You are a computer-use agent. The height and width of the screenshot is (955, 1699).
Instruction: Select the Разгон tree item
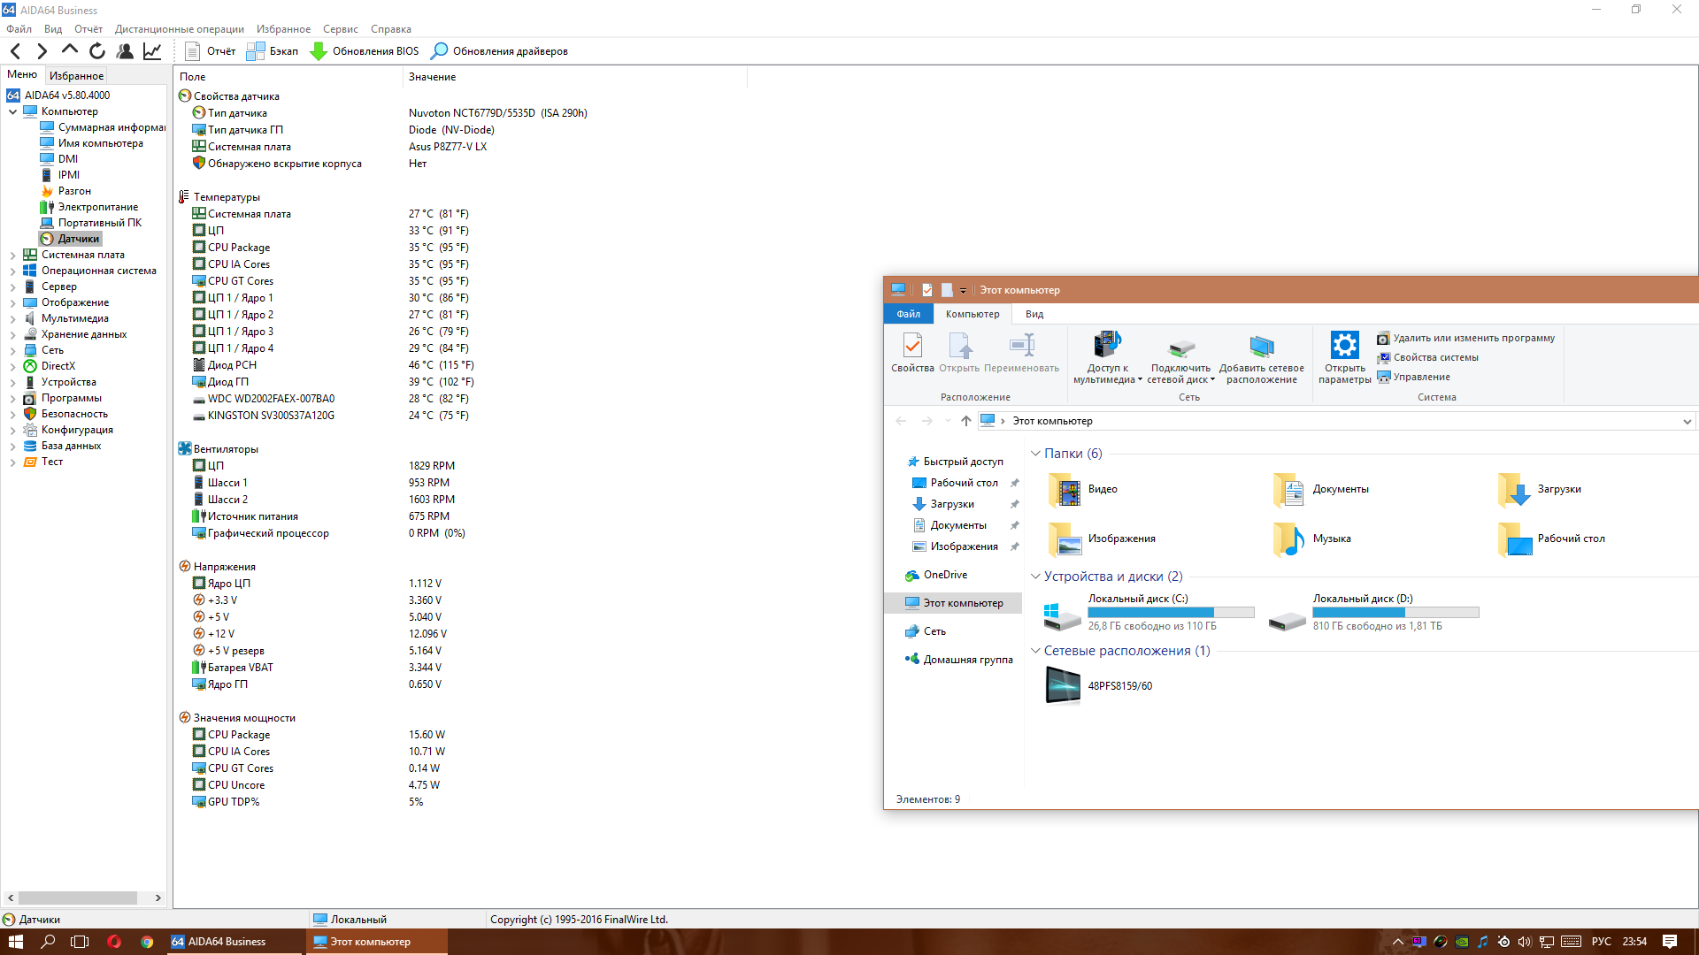tap(65, 191)
